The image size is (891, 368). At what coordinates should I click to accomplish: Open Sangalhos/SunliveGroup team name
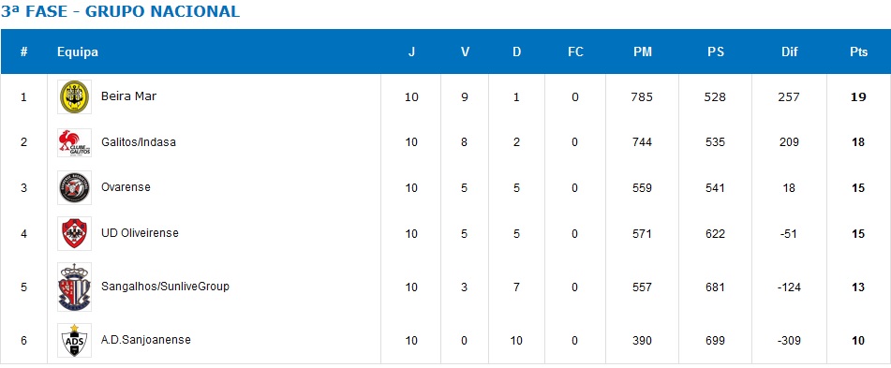pyautogui.click(x=165, y=287)
